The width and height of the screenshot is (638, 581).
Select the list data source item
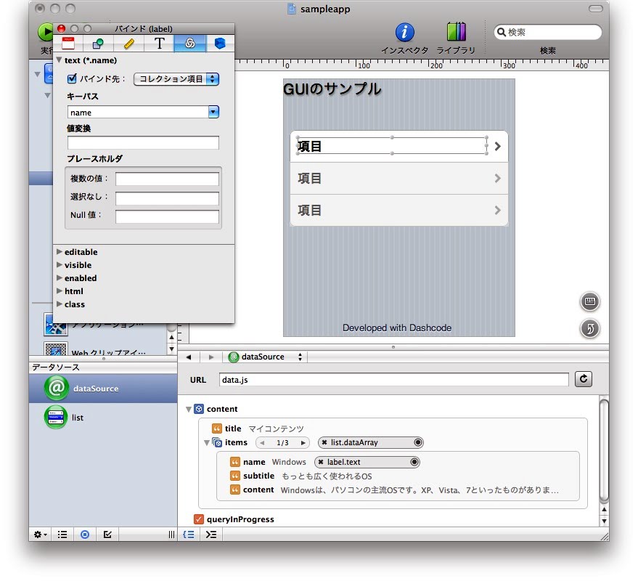[78, 418]
